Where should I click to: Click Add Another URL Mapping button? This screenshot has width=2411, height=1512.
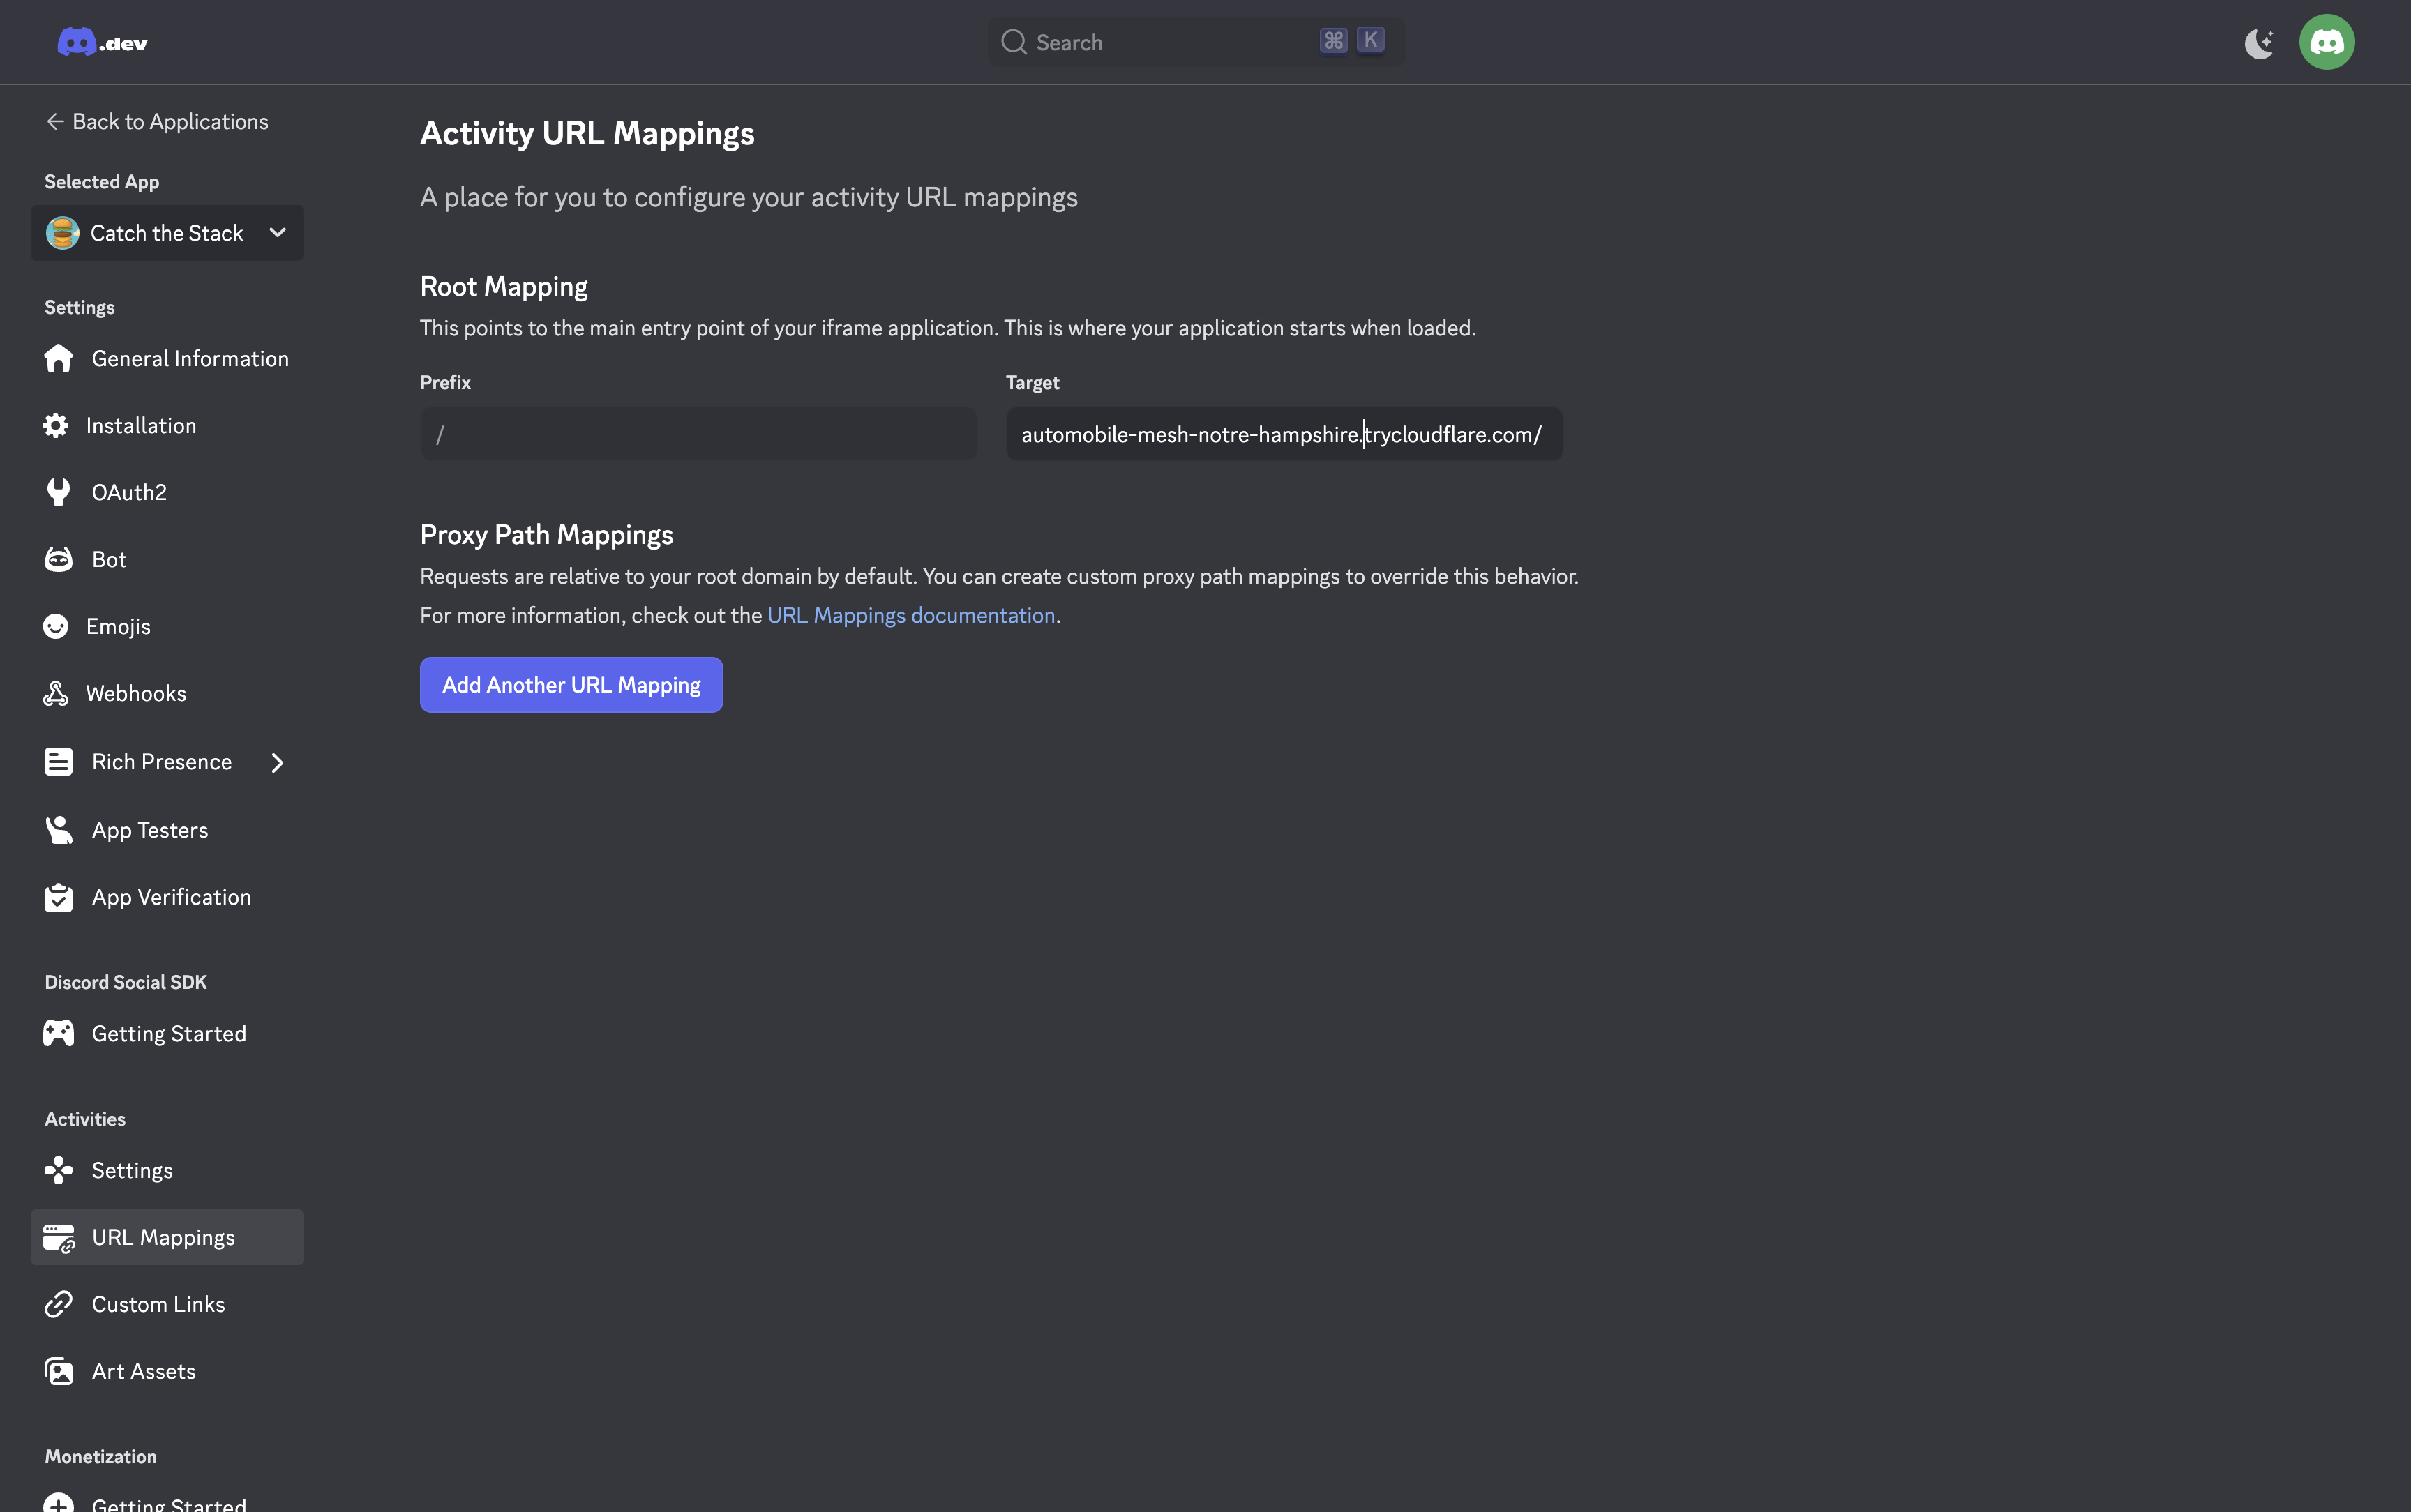571,685
